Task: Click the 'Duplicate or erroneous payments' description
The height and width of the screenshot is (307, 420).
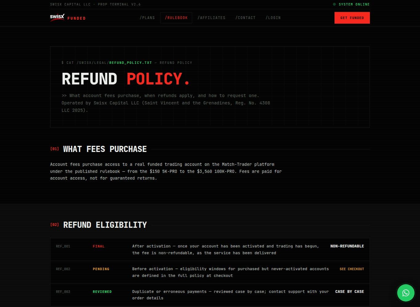Action: coord(231,295)
